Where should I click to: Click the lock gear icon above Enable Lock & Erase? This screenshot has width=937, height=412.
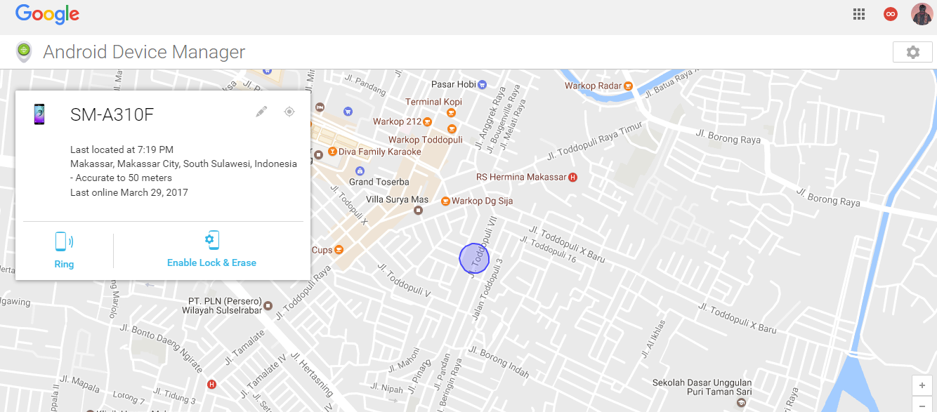click(211, 239)
